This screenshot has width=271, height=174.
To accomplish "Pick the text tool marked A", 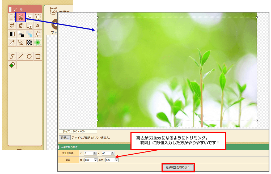I will point(38,26).
